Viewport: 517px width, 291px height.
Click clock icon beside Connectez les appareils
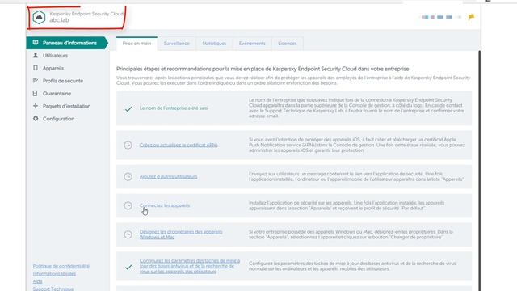(128, 205)
